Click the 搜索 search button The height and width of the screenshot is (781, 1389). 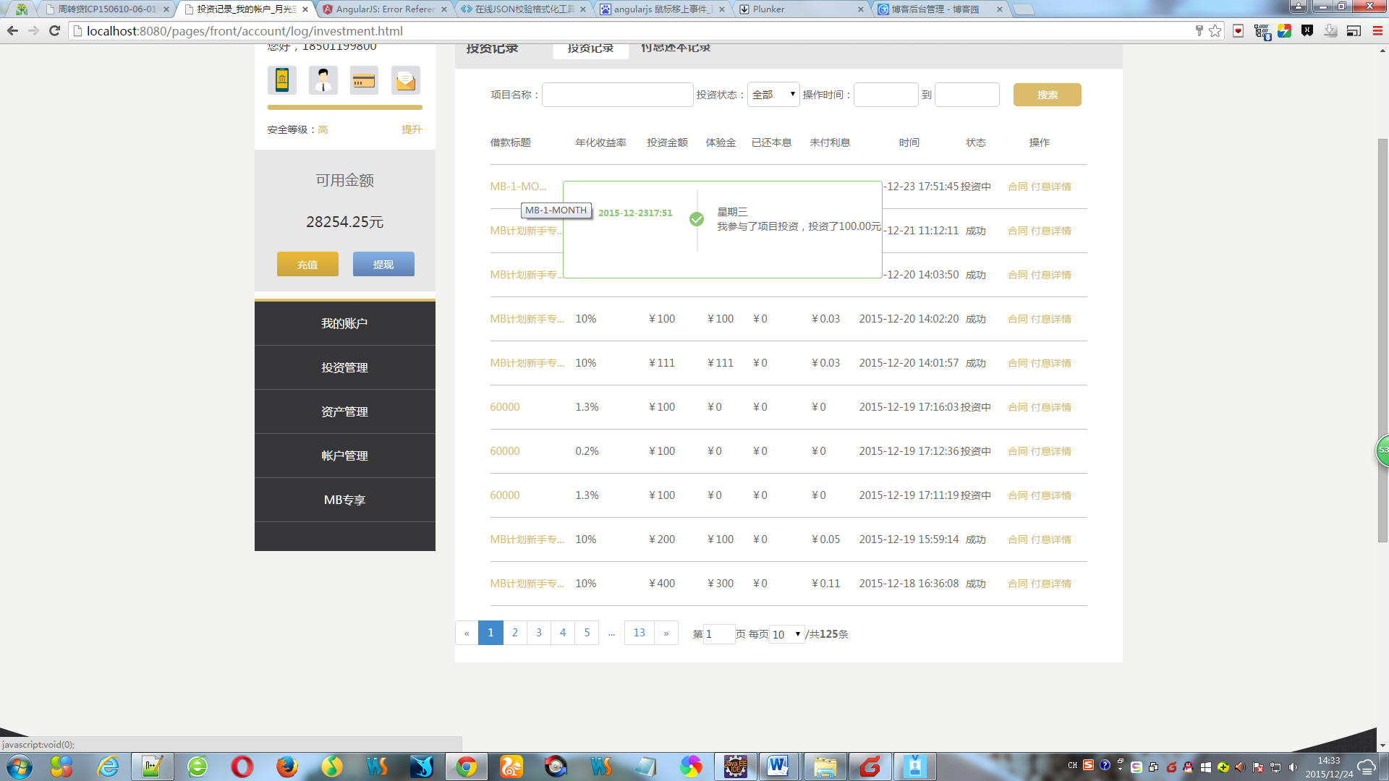pyautogui.click(x=1047, y=95)
